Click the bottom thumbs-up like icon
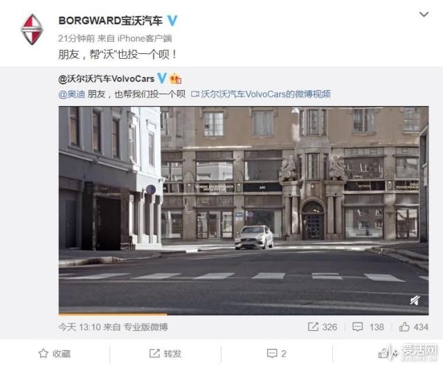The width and height of the screenshot is (443, 367). coord(383,353)
